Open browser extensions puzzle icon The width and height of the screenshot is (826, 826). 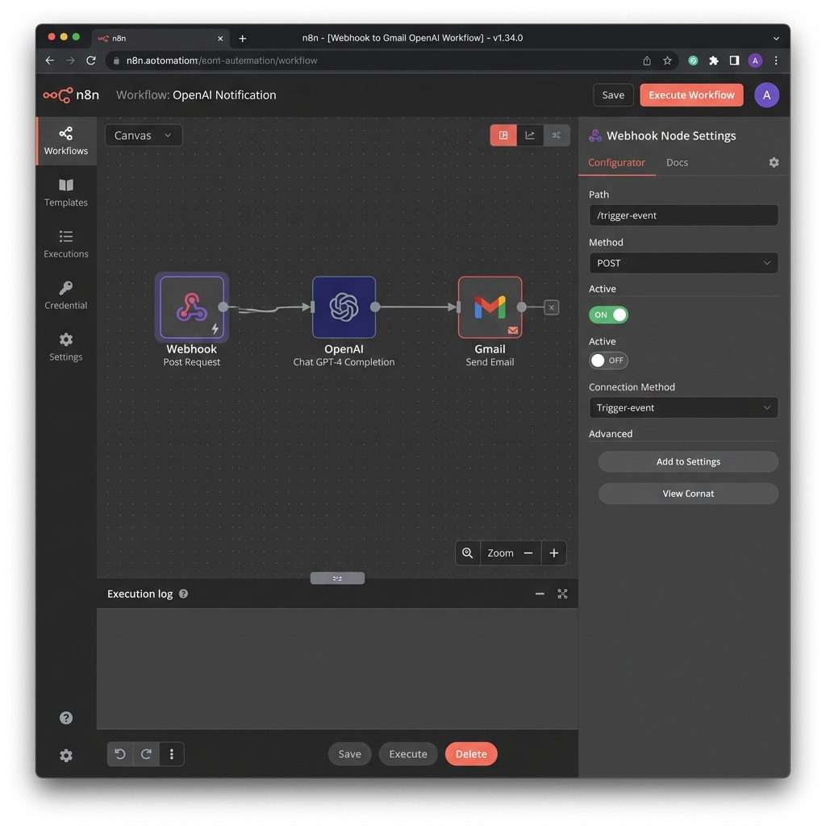714,60
